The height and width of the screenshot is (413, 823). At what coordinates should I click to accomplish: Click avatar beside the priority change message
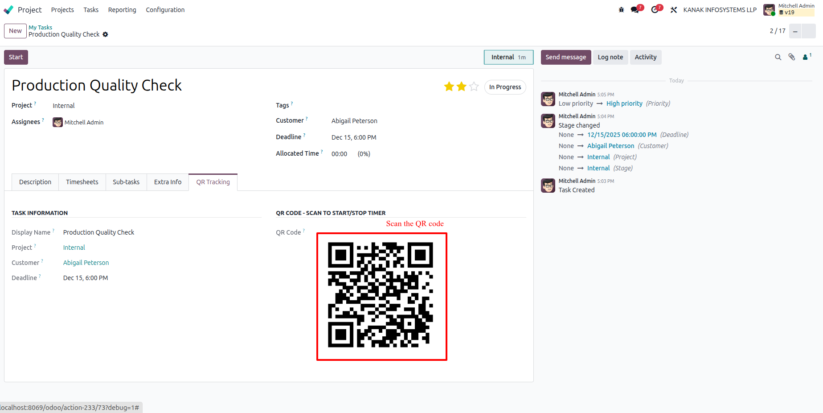pyautogui.click(x=548, y=99)
